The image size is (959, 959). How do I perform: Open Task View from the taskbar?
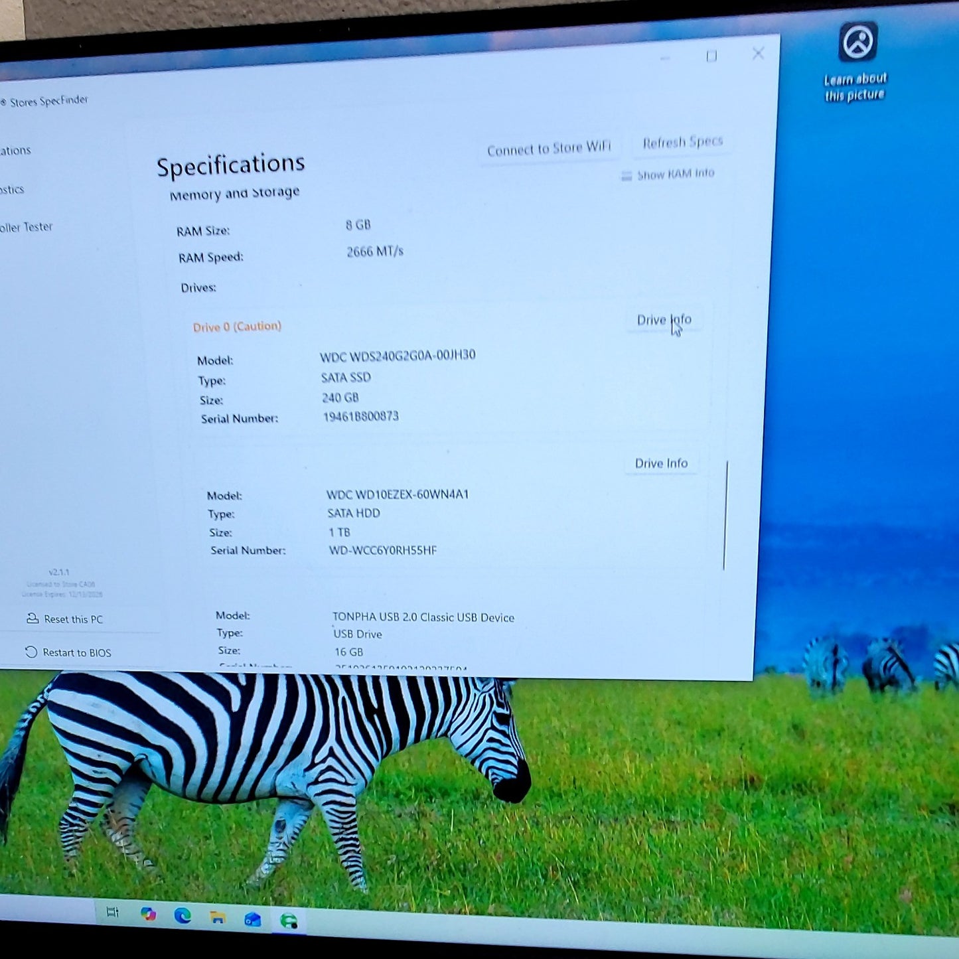pyautogui.click(x=112, y=913)
